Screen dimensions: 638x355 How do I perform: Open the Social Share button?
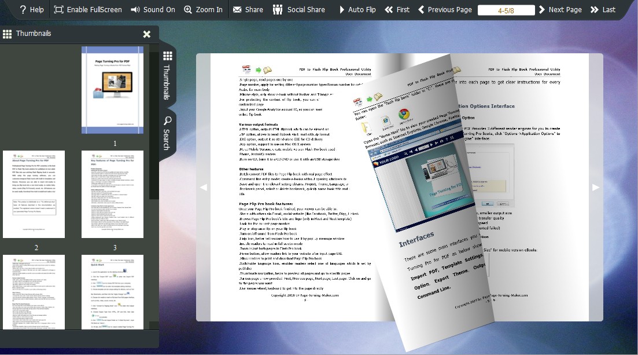point(298,9)
